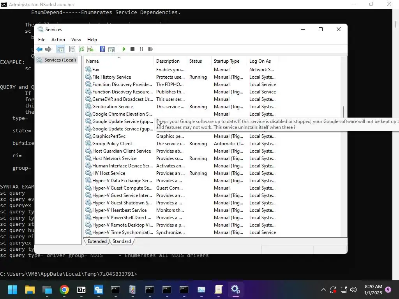The height and width of the screenshot is (299, 399).
Task: Select Services (Local) tree node
Action: point(57,60)
